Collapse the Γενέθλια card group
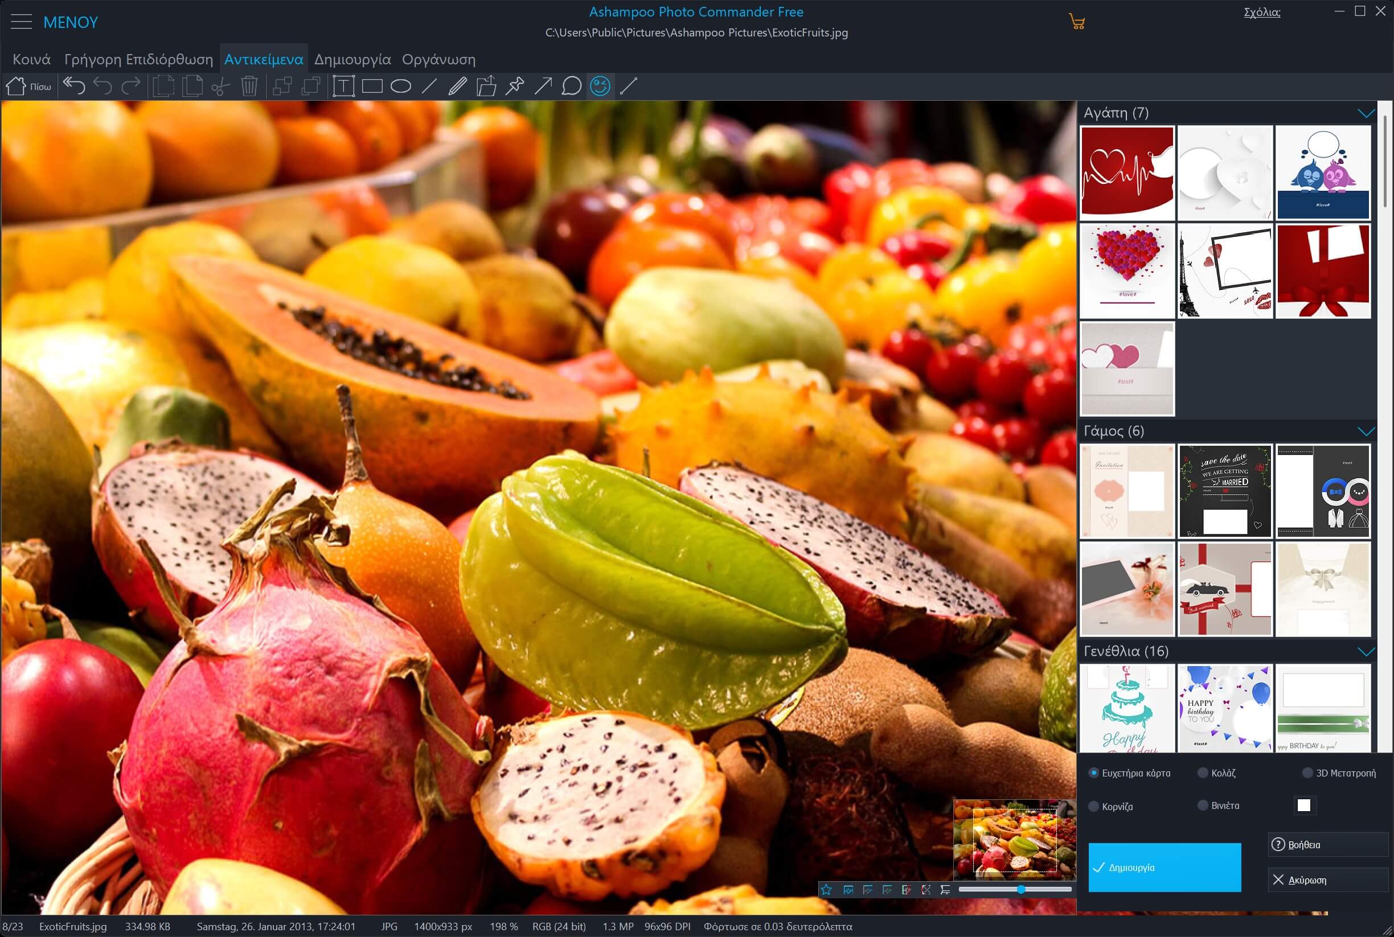This screenshot has width=1394, height=937. pos(1366,651)
